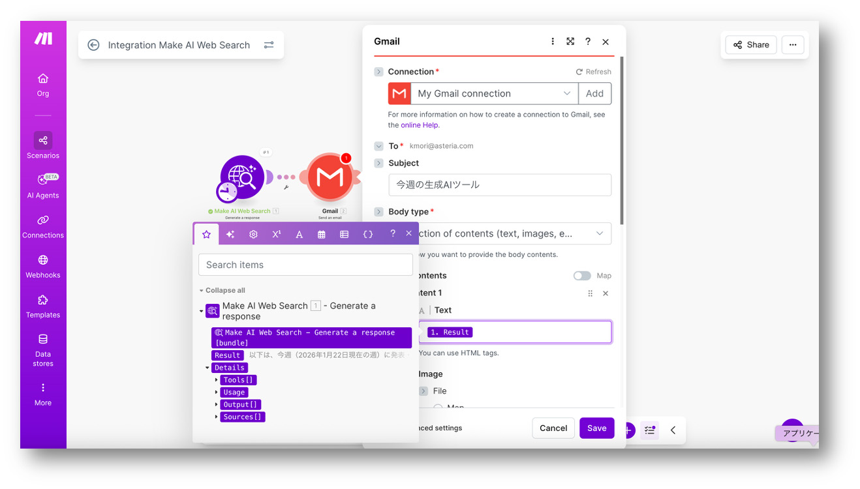Open My Gmail connection dropdown
860x489 pixels.
pos(493,93)
